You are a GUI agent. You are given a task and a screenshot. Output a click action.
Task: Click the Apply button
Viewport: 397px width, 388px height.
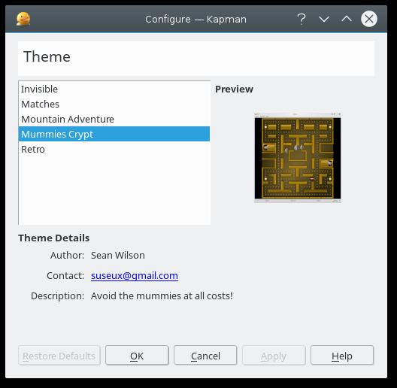point(274,356)
